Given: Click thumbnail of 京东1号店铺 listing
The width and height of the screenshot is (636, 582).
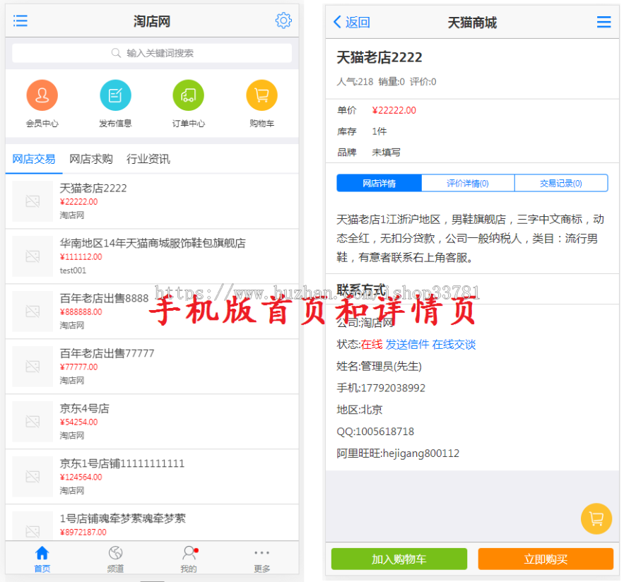Looking at the screenshot, I should click(x=33, y=477).
